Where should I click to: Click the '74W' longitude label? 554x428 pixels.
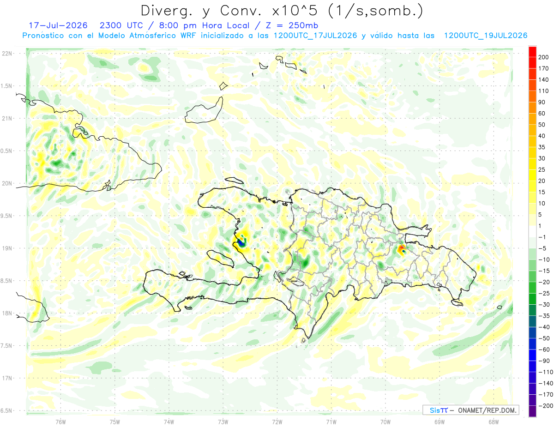[x=169, y=422]
